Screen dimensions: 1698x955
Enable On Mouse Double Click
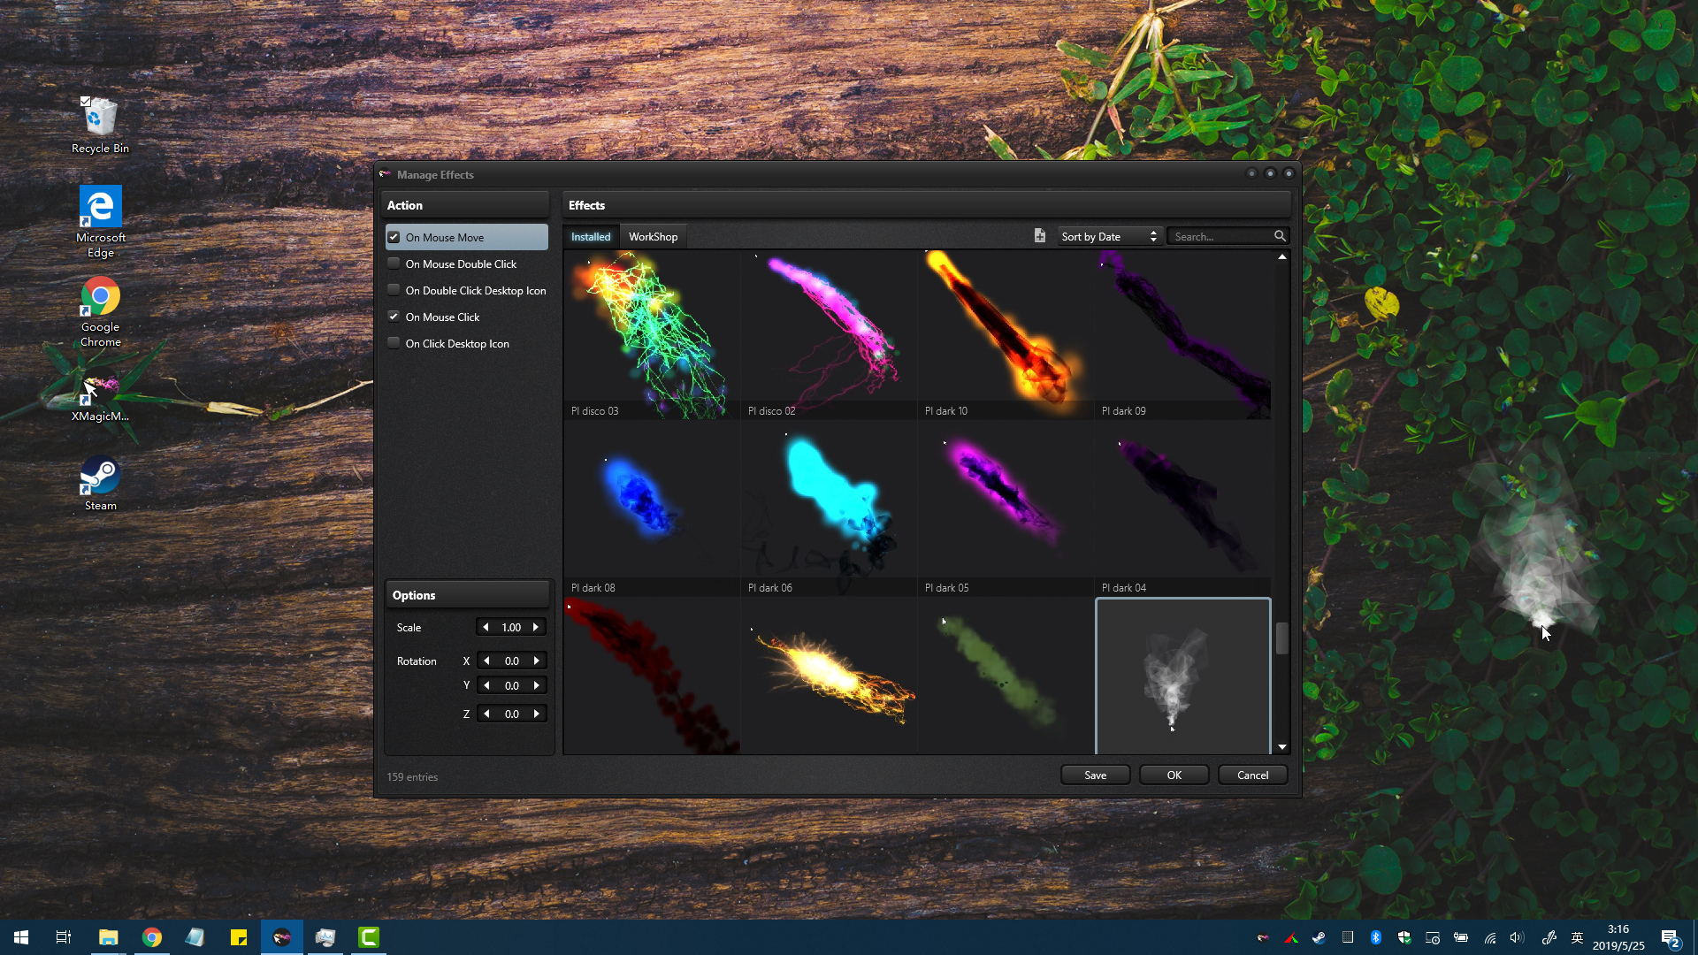(393, 263)
